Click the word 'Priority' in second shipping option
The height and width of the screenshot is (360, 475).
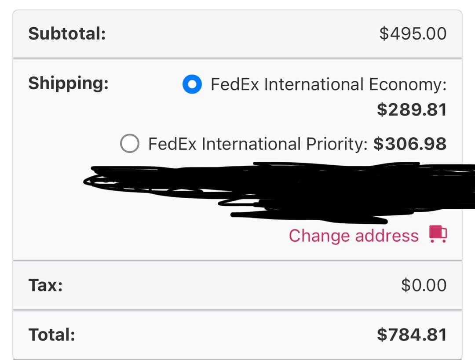[334, 144]
